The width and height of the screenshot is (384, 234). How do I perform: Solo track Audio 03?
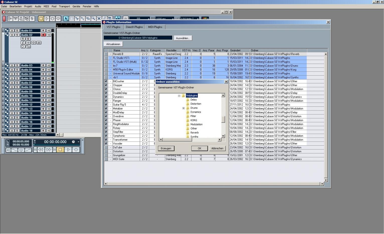[x=17, y=65]
